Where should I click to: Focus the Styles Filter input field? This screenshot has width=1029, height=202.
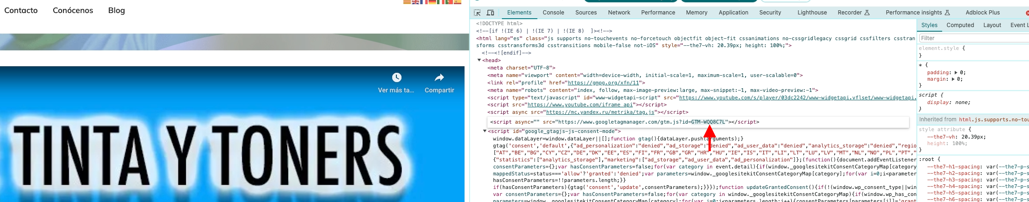[974, 38]
